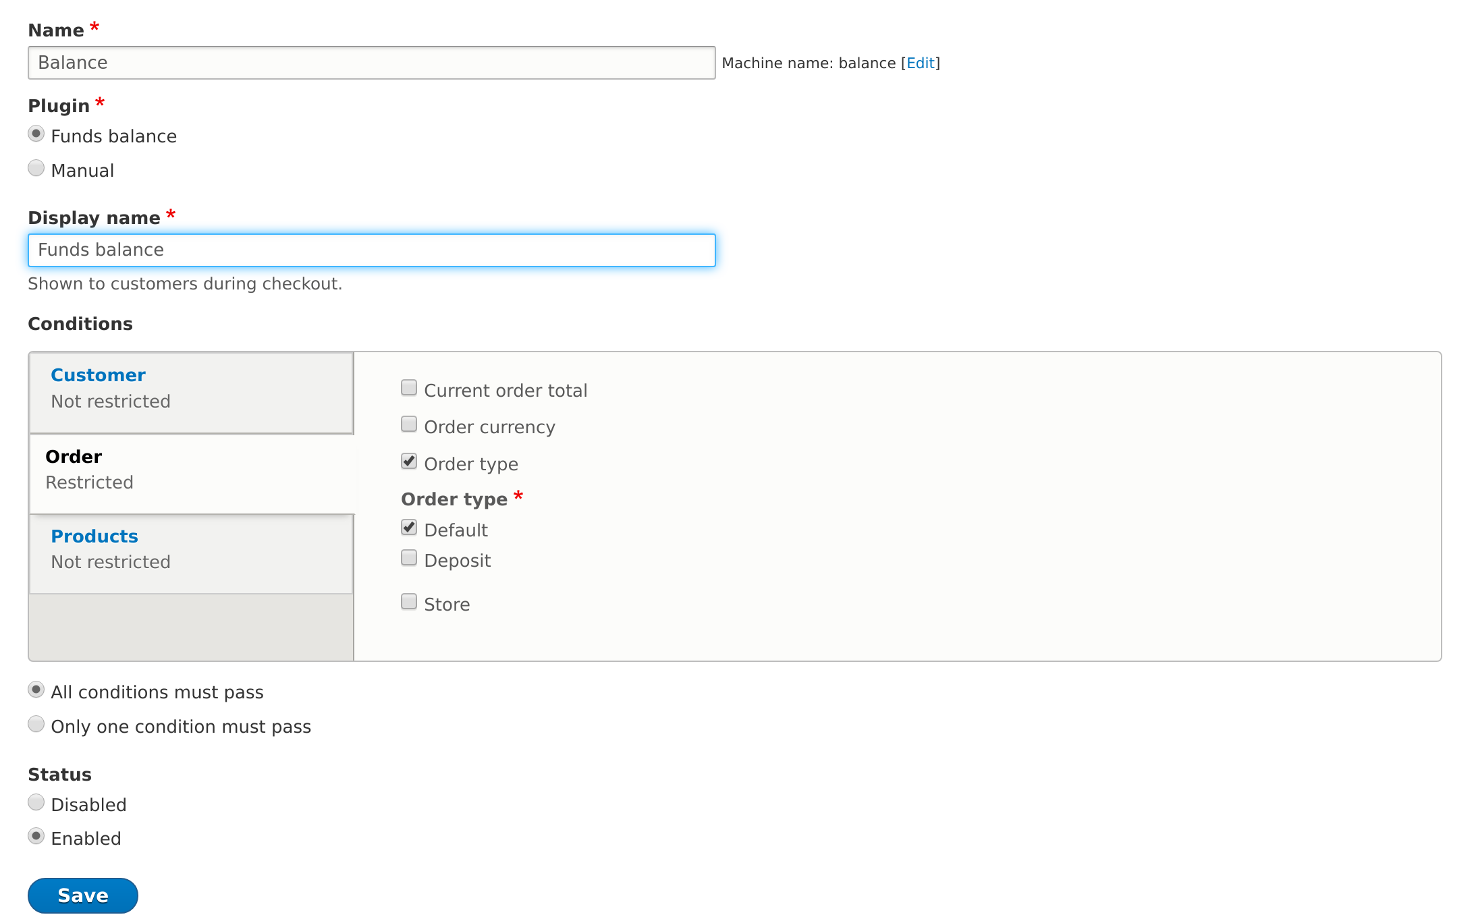Click the Edit machine name link
Viewport: 1474px width, 919px height.
point(921,63)
